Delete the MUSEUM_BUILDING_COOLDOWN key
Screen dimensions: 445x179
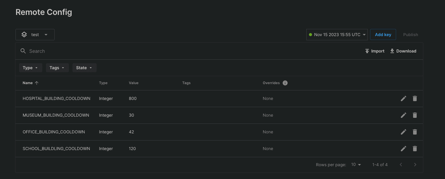click(415, 115)
